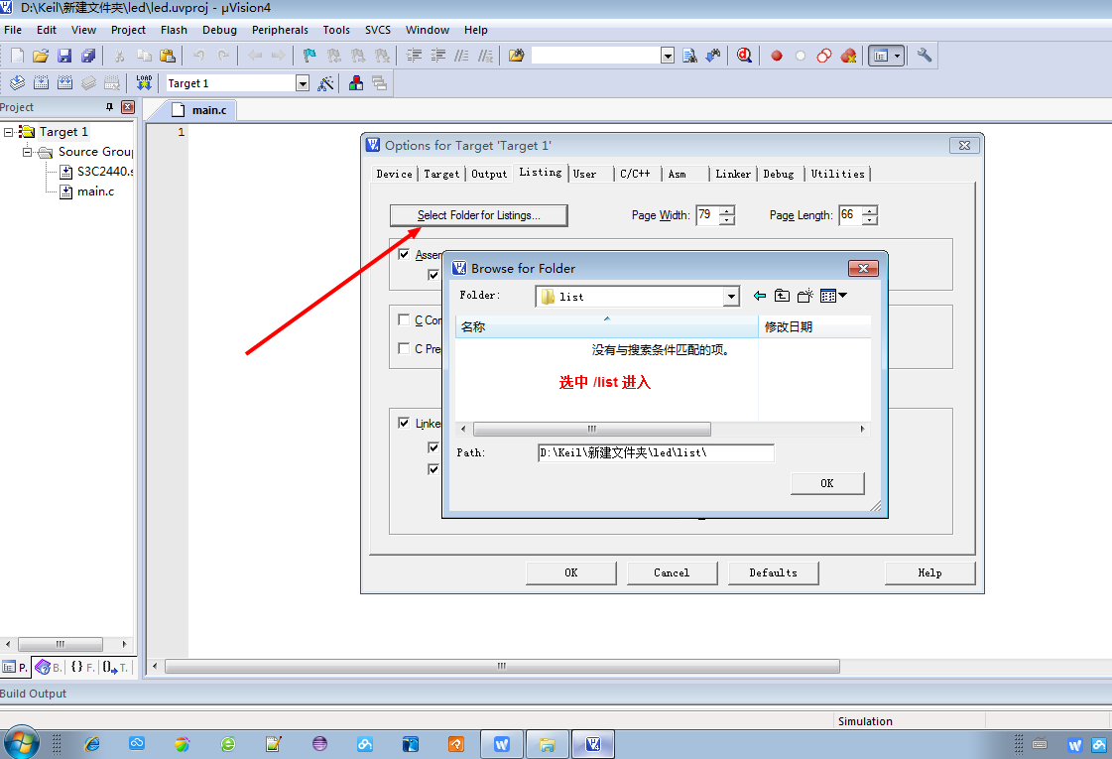The image size is (1112, 759).
Task: Go back arrow in Browse for Folder
Action: [x=760, y=296]
